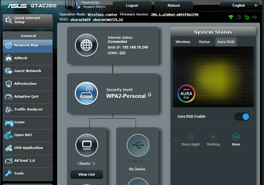Open the skyrealm29 SSID link

[80, 19]
